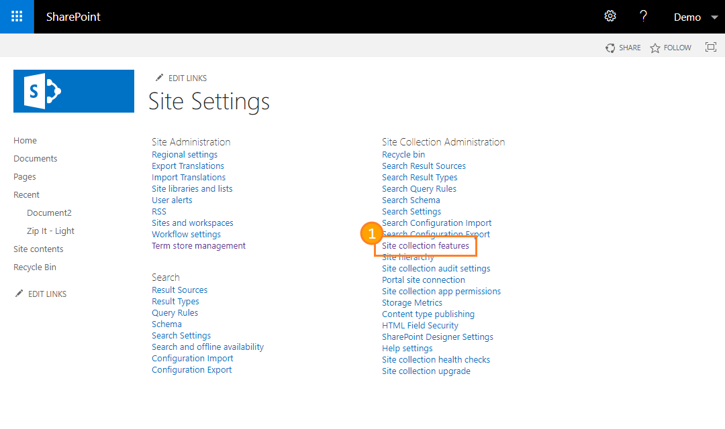Open RSS settings link

tap(159, 212)
